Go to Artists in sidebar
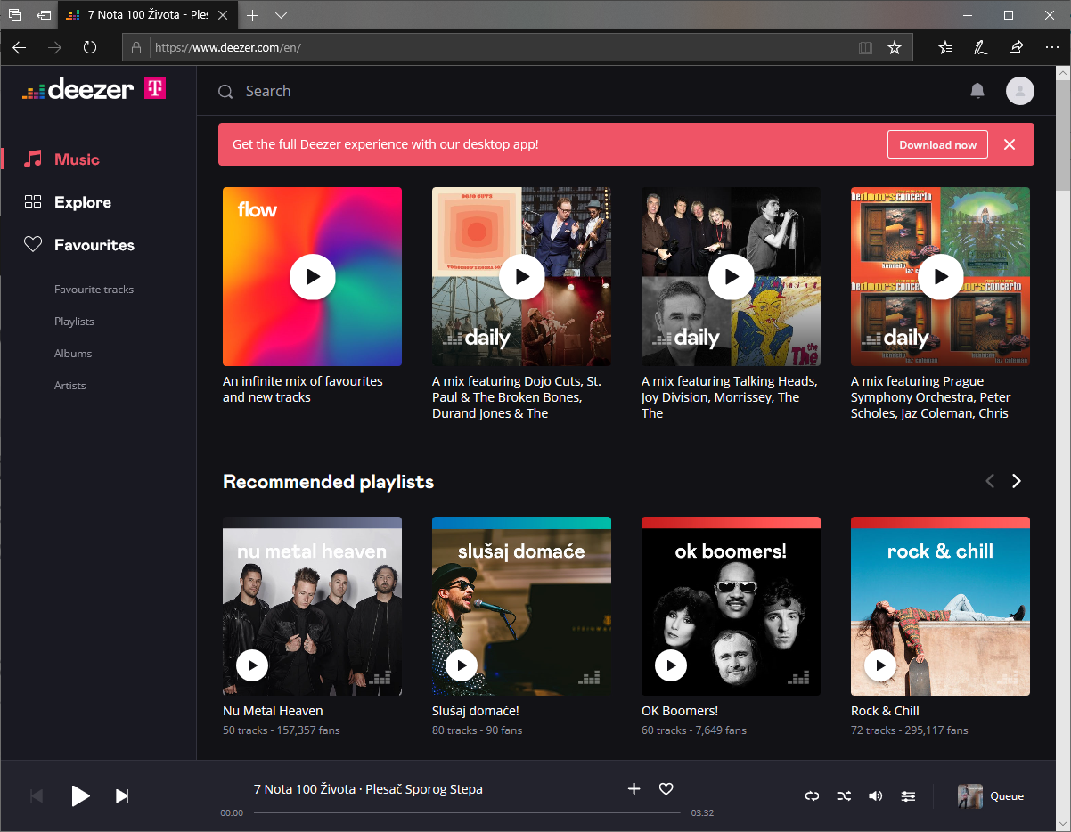1071x832 pixels. coord(70,386)
